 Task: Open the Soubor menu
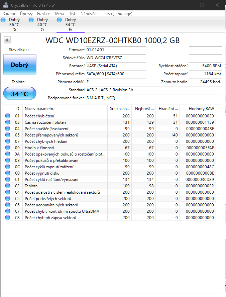click(x=9, y=14)
